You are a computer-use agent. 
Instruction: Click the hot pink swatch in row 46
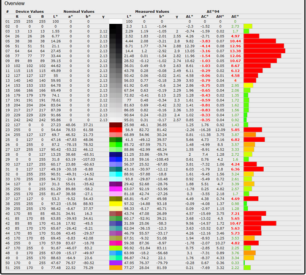116,243
